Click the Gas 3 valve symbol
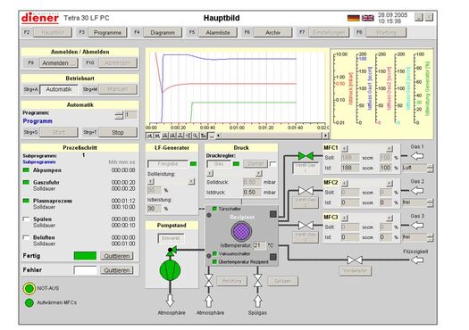The height and width of the screenshot is (330, 469). pos(306,225)
